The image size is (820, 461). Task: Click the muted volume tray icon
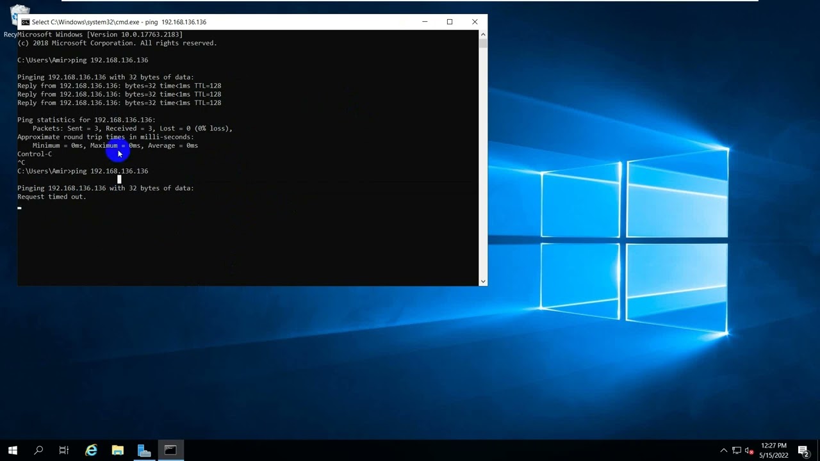click(x=750, y=451)
